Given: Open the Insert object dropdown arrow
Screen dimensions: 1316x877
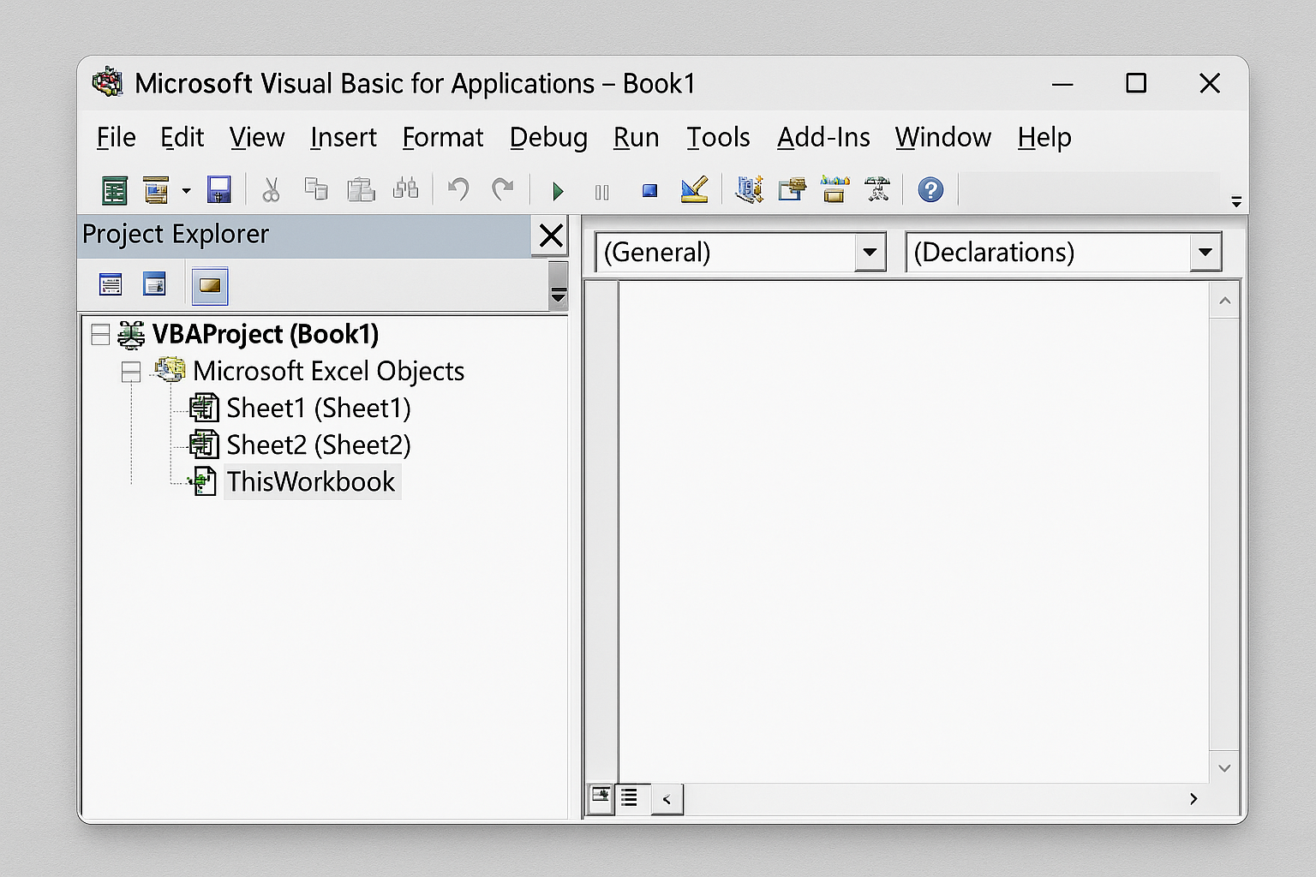Looking at the screenshot, I should (x=186, y=190).
